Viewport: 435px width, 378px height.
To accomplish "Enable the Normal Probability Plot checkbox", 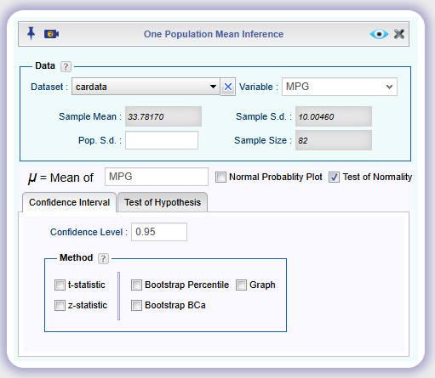I will pos(220,178).
